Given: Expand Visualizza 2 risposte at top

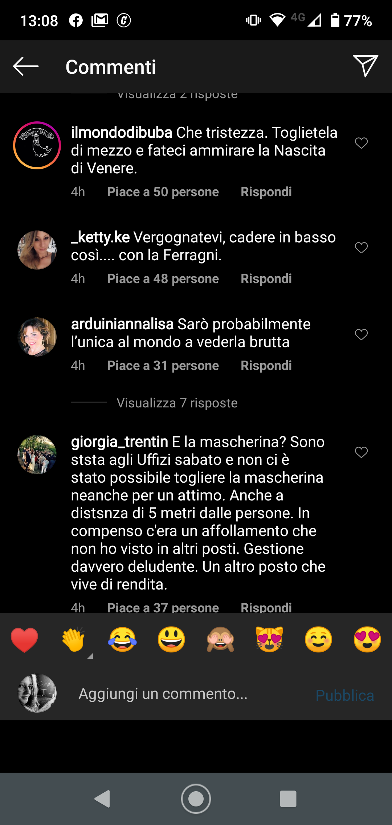Looking at the screenshot, I should (177, 94).
